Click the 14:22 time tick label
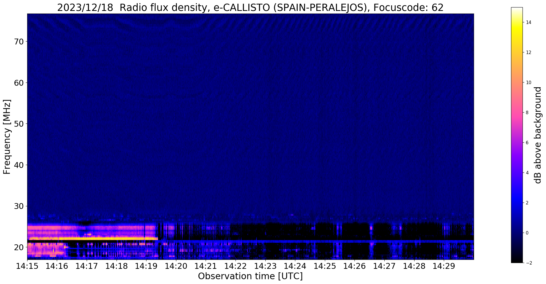 pos(236,266)
